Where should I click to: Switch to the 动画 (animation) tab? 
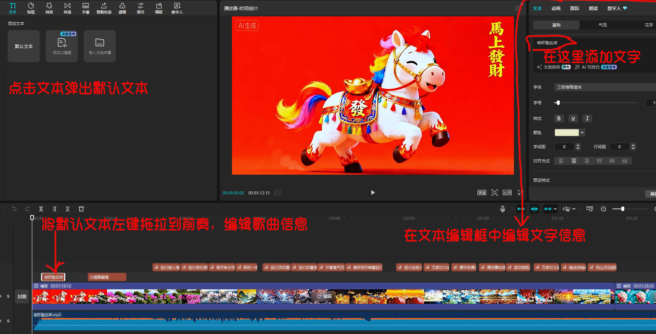point(556,9)
